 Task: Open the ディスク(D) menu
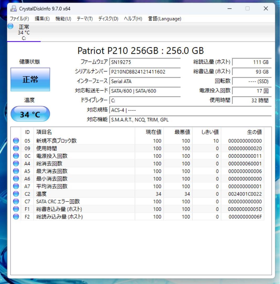click(108, 19)
